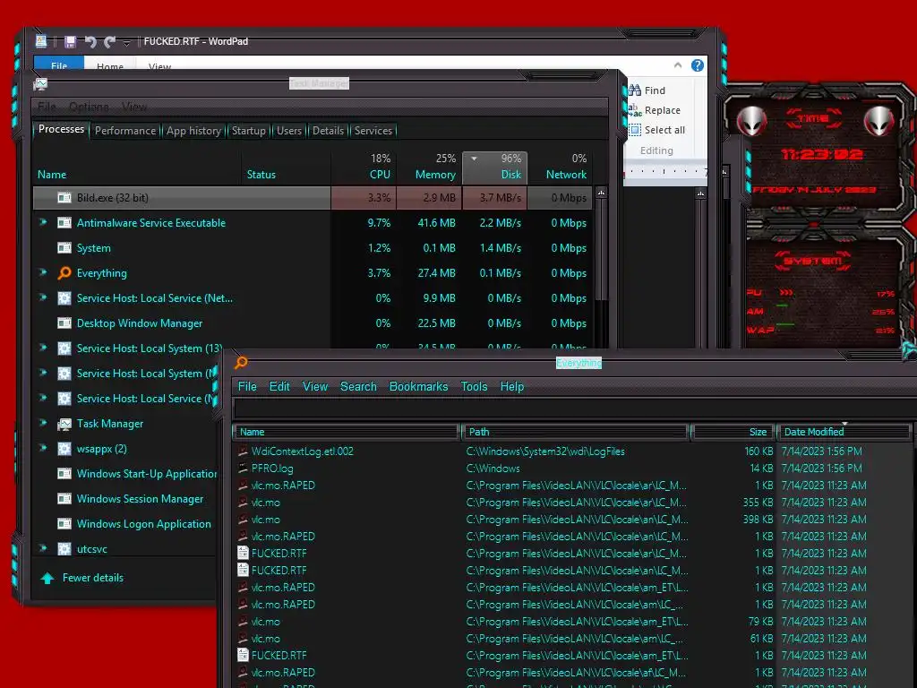
Task: Collapse the WordPad ribbon with the chevron
Action: [678, 64]
